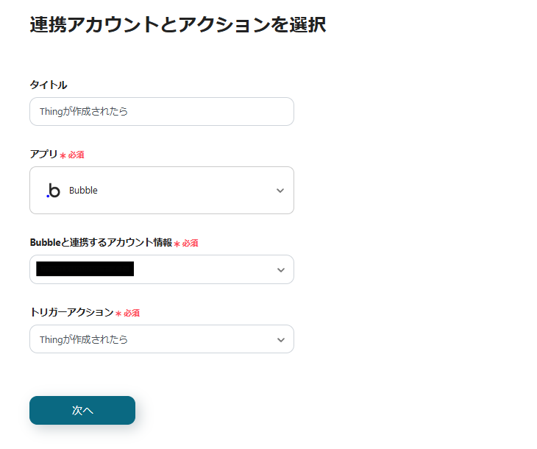Click the Bubble logo icon
The height and width of the screenshot is (449, 537).
point(53,191)
